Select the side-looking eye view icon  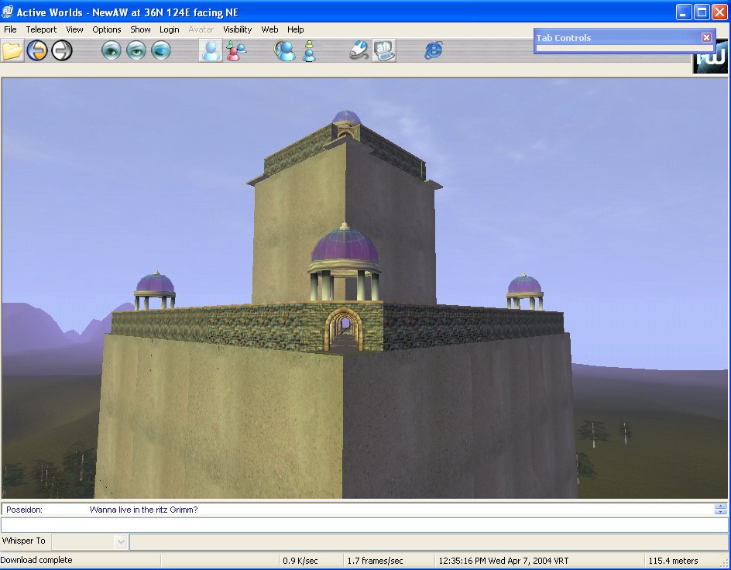161,51
